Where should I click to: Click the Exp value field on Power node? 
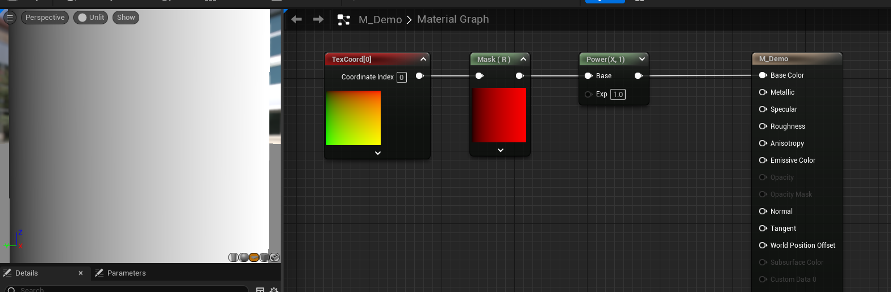pyautogui.click(x=618, y=94)
